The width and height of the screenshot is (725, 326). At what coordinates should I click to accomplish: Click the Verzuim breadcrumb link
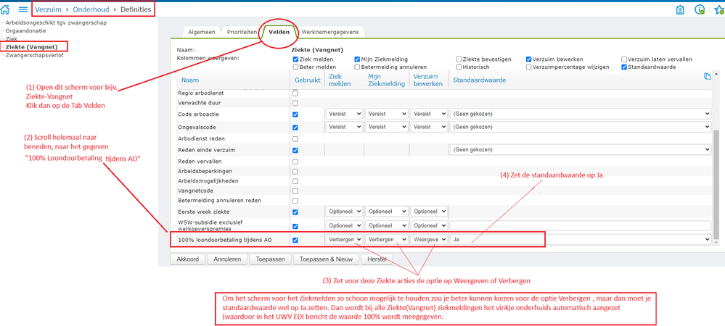(x=48, y=9)
